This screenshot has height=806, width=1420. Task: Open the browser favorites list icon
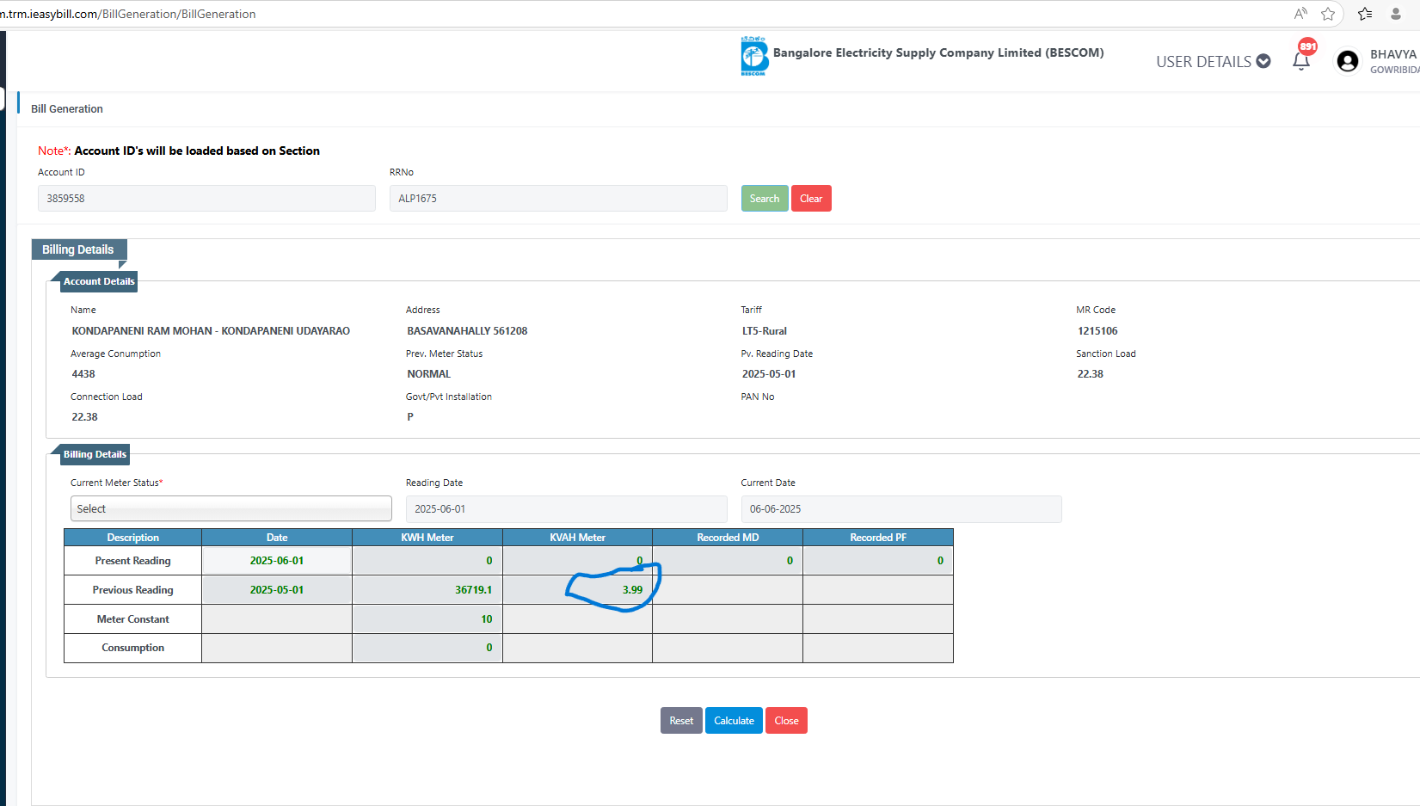pyautogui.click(x=1365, y=14)
